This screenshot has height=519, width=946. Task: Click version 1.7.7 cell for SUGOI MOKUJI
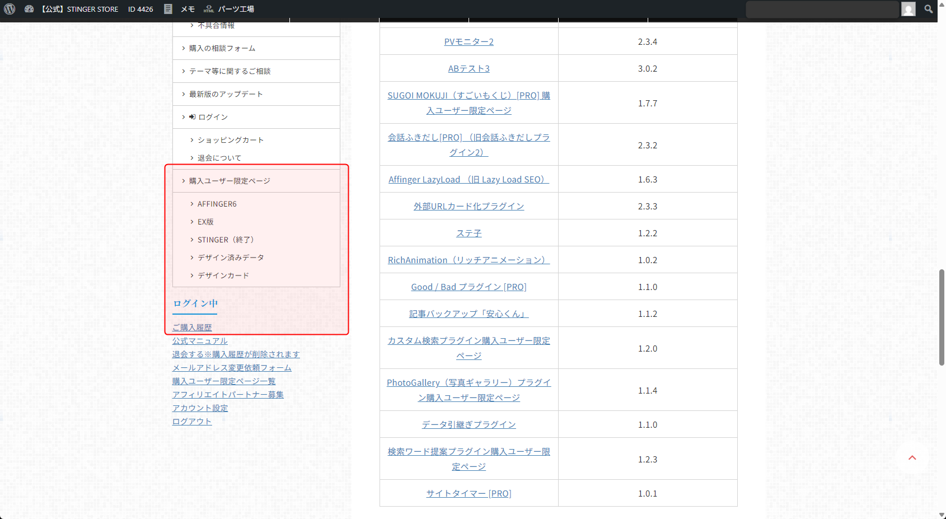point(648,103)
